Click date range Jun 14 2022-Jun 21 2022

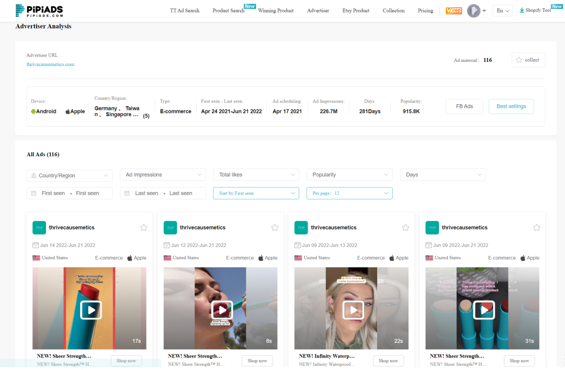click(67, 245)
